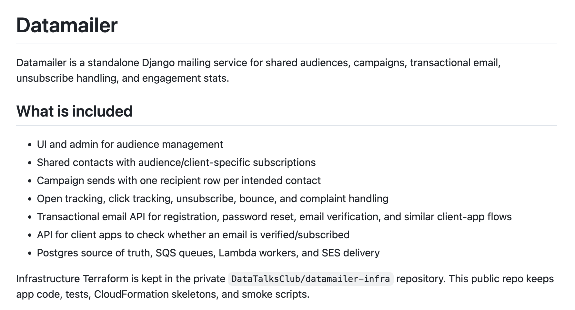Image resolution: width=575 pixels, height=310 pixels.
Task: Click the Transactional email API bullet item
Action: (274, 217)
